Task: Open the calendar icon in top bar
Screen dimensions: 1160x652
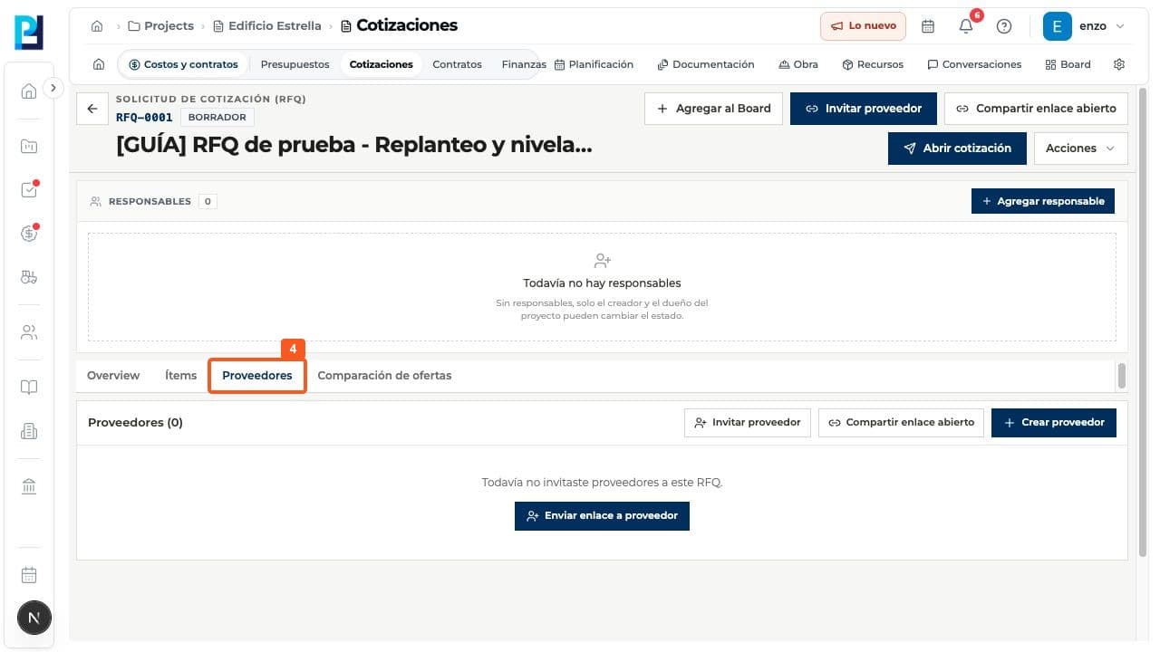Action: (x=928, y=26)
